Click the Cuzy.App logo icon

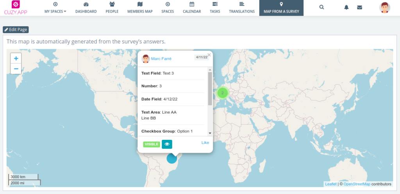(x=16, y=5)
